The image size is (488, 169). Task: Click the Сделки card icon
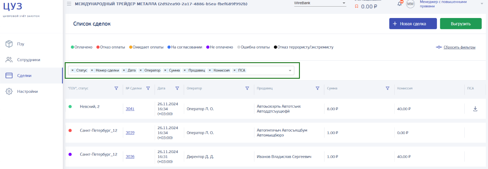[x=9, y=75]
